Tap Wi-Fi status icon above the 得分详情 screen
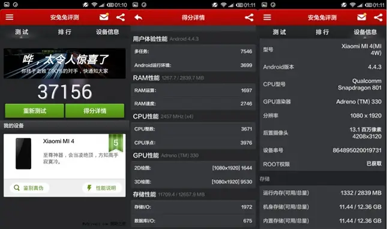 [x=223, y=5]
